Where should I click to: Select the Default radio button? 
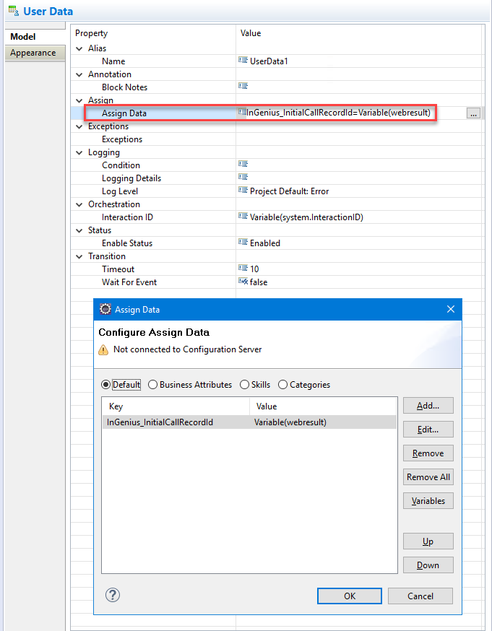(x=106, y=385)
